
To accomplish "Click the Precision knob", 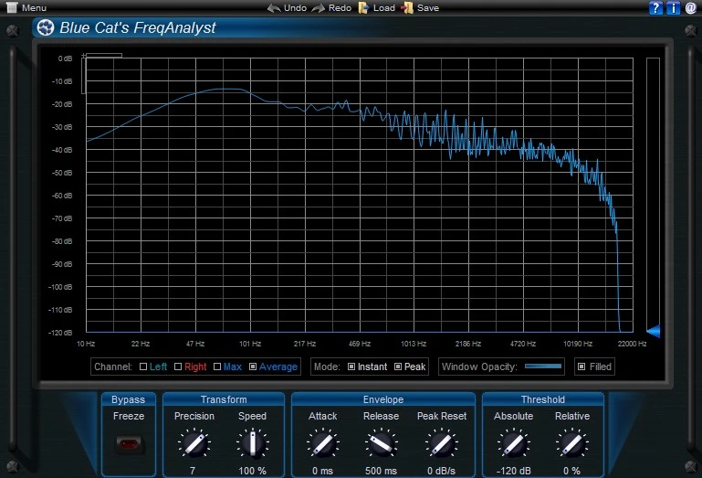I will point(194,443).
